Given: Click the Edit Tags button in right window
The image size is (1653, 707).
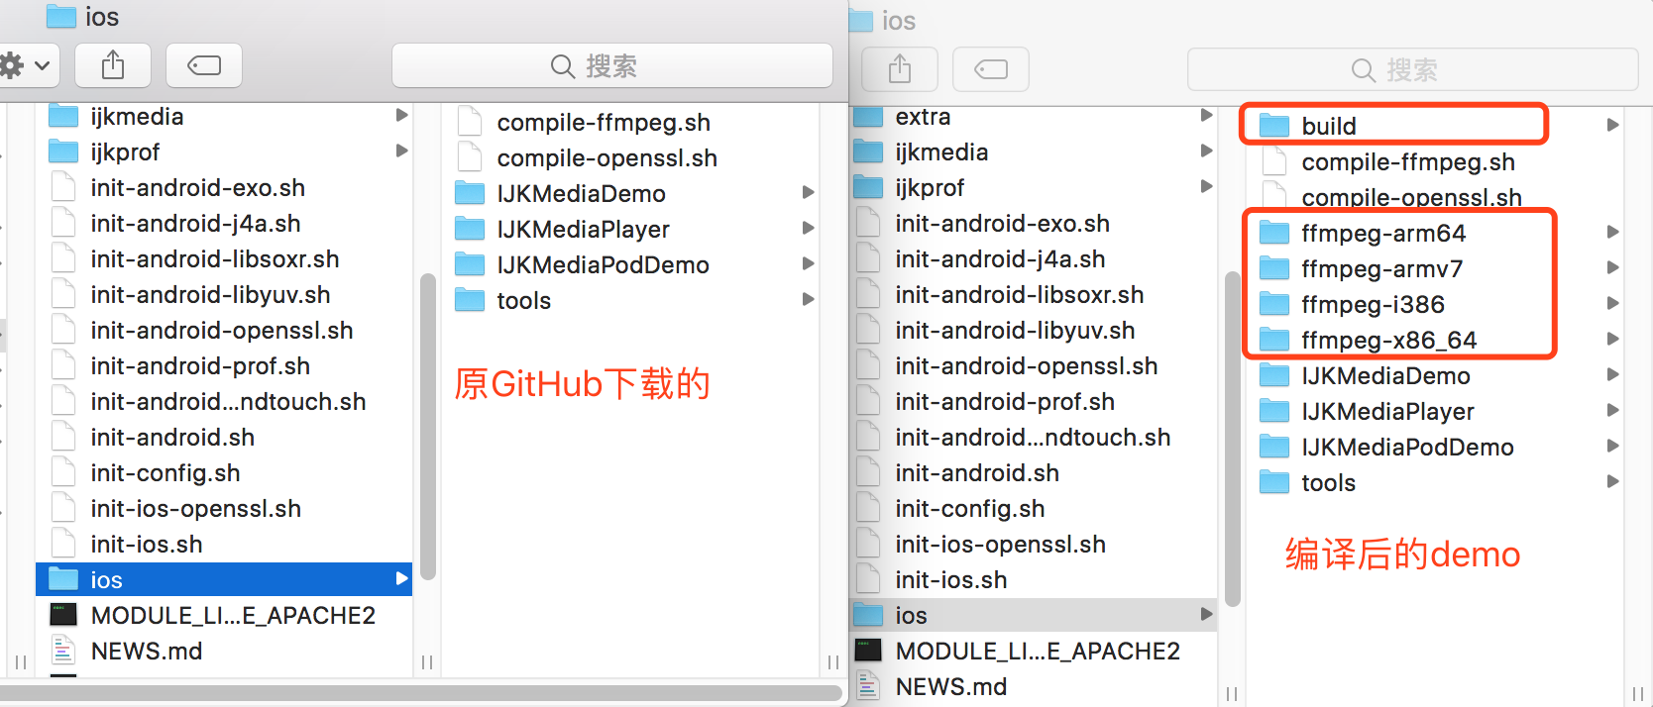Looking at the screenshot, I should (x=991, y=69).
